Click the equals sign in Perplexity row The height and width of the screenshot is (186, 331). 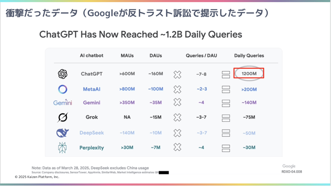tap(226, 148)
